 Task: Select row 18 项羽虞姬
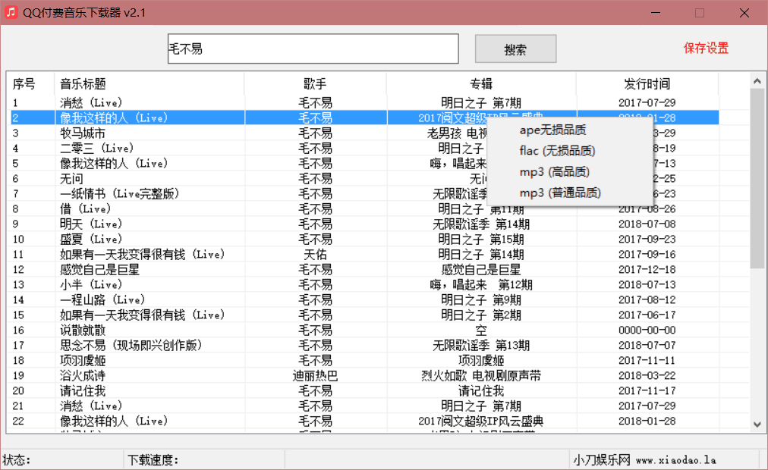coord(83,360)
